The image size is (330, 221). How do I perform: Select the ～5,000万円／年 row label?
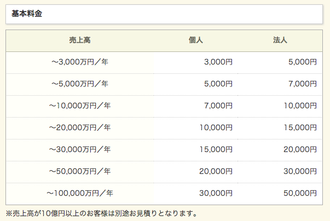80,84
